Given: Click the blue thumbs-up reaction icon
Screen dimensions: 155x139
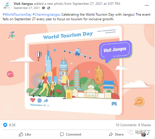Looking at the screenshot, I should click(5, 125).
